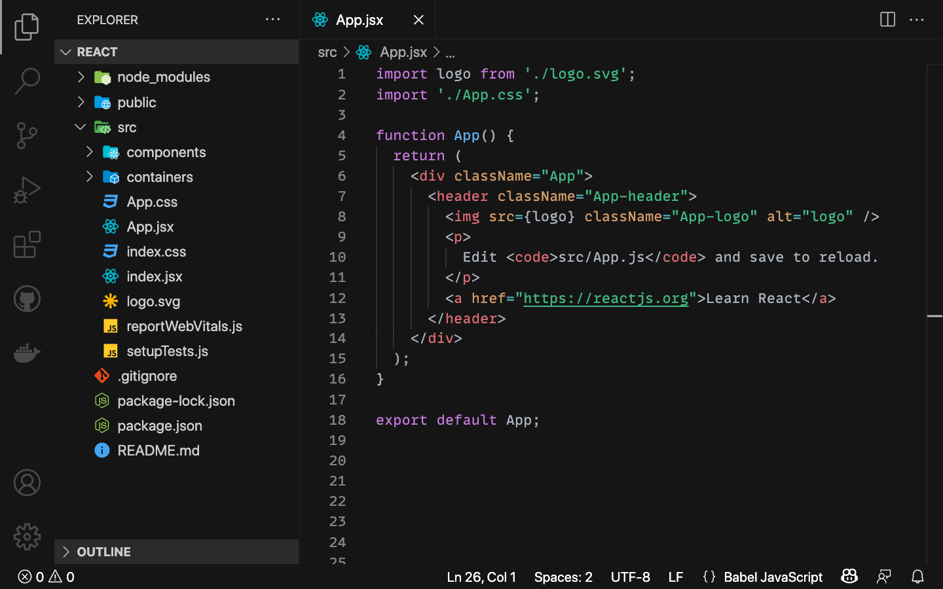Open the notifications bell

coord(917,577)
